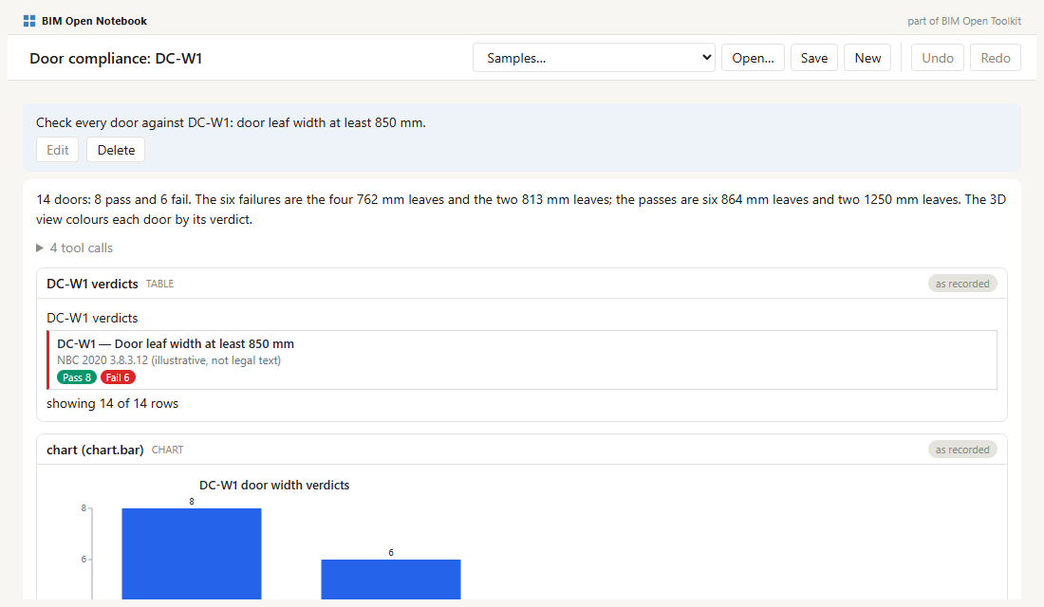Click the Undo button
Viewport: 1044px width, 607px height.
tap(938, 58)
